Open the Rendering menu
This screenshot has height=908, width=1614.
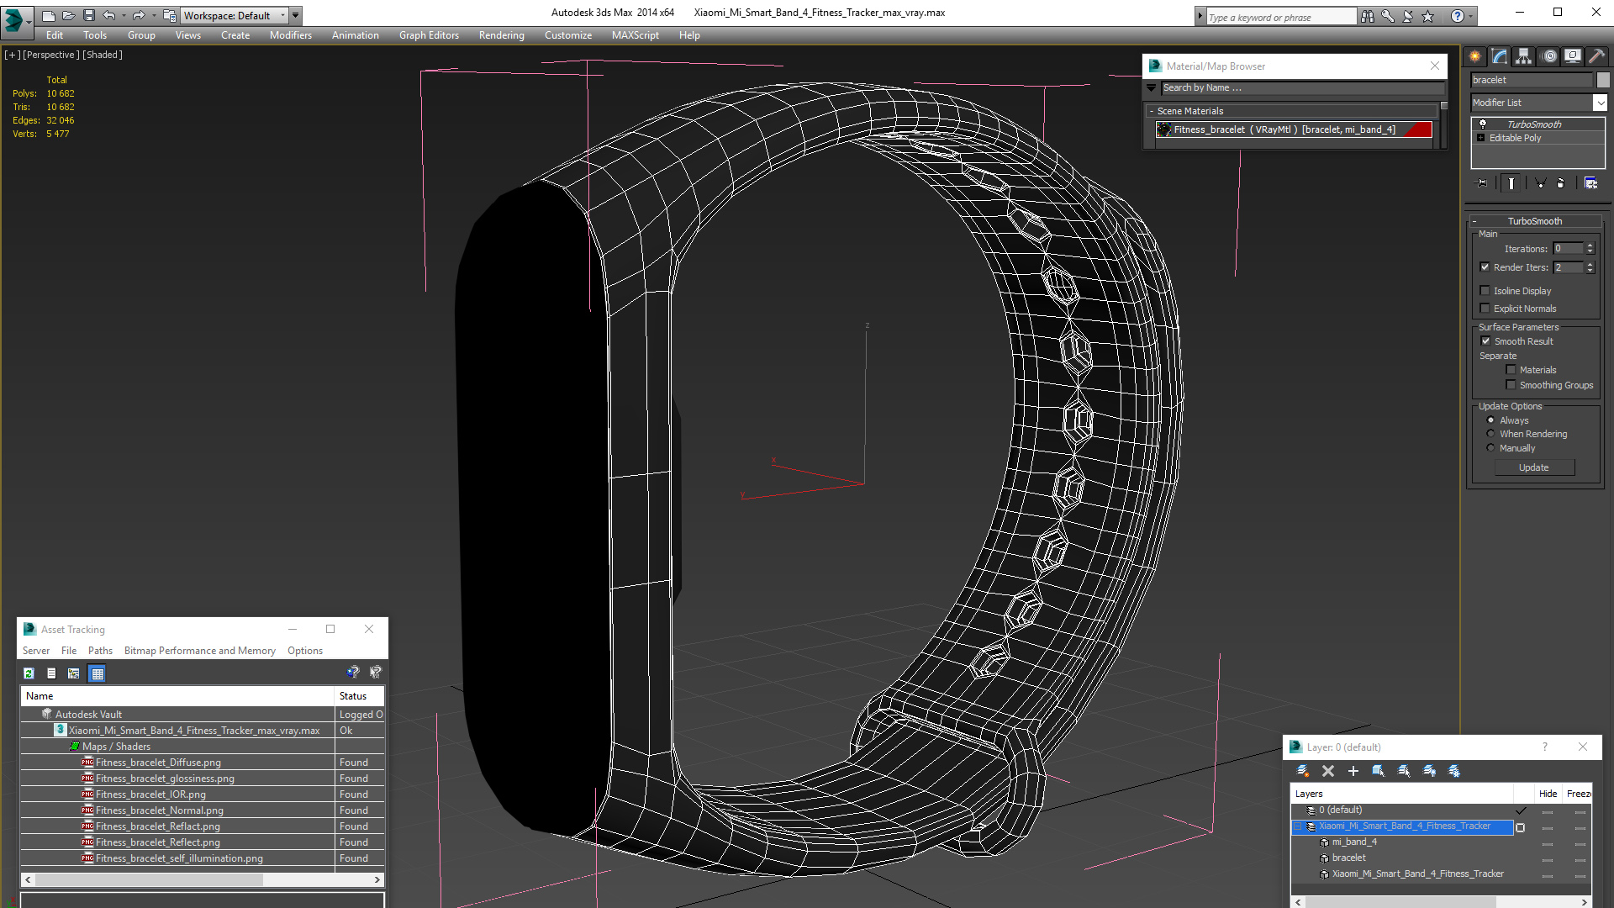pos(502,35)
